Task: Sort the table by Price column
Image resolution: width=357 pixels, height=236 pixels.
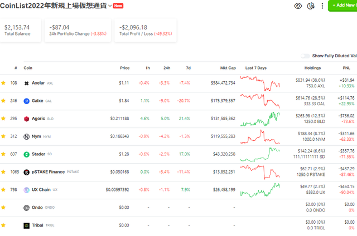Action: 124,68
